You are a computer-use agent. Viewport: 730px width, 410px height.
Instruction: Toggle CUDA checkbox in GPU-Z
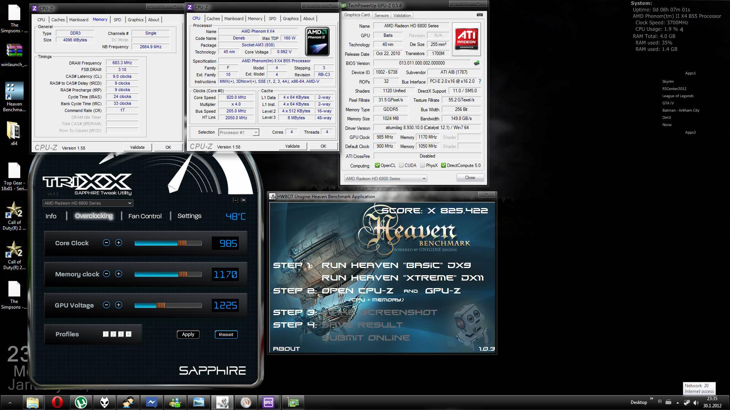pyautogui.click(x=401, y=166)
